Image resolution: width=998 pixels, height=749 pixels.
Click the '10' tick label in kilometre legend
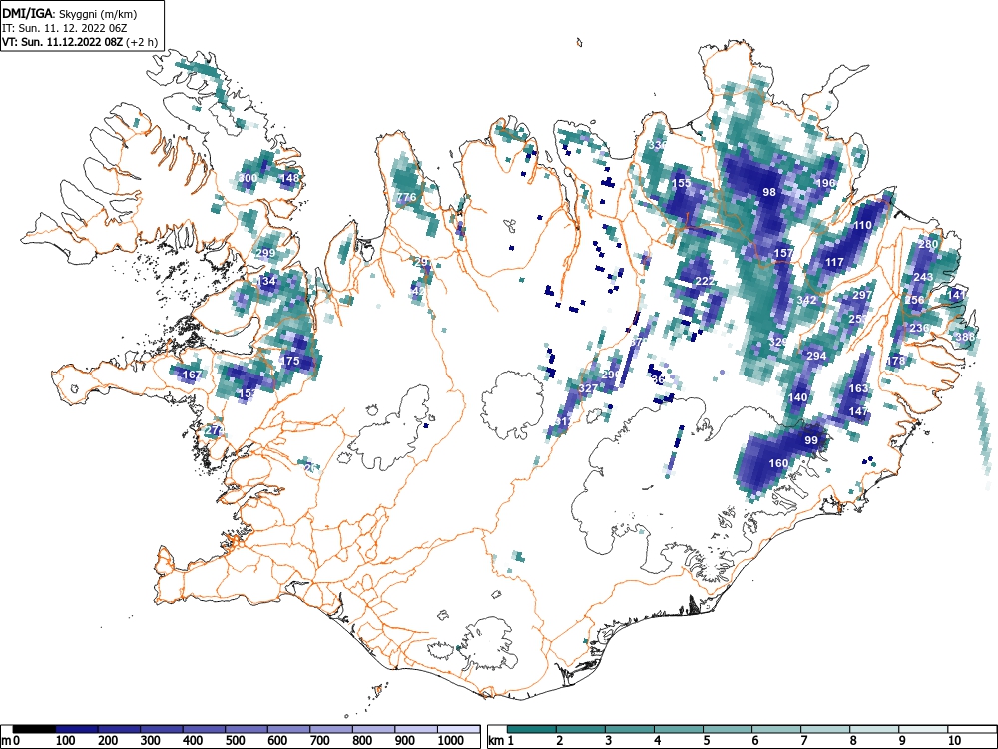(954, 741)
